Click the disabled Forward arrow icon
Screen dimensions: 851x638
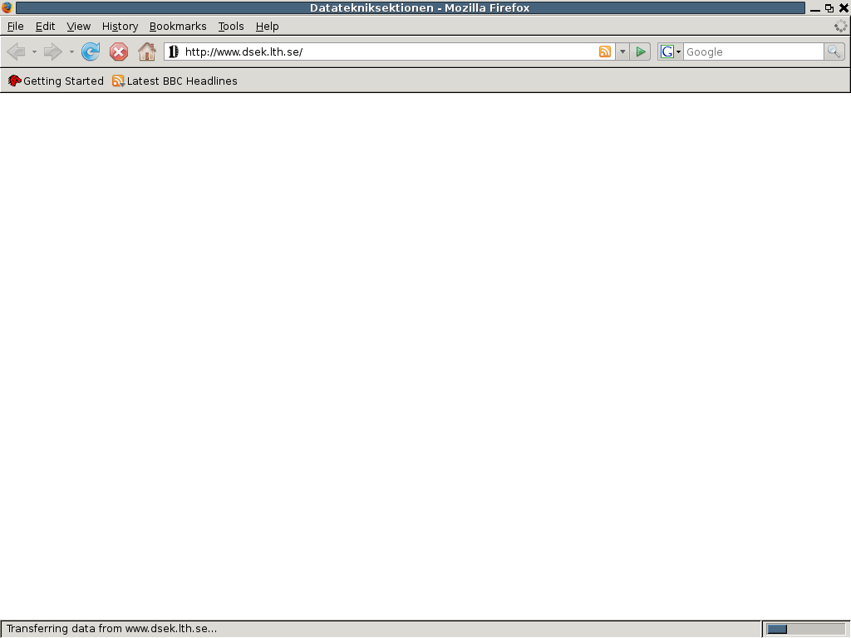(52, 52)
